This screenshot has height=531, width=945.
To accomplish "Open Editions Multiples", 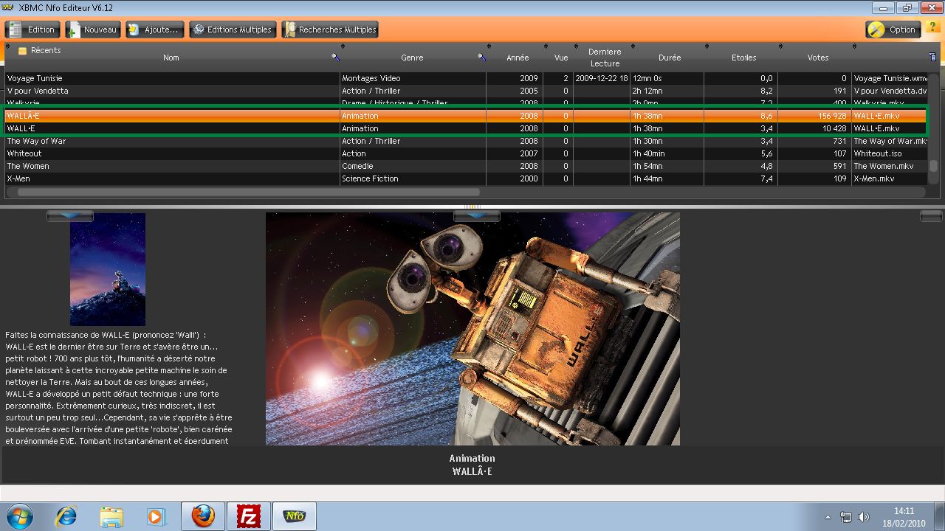I will point(233,29).
